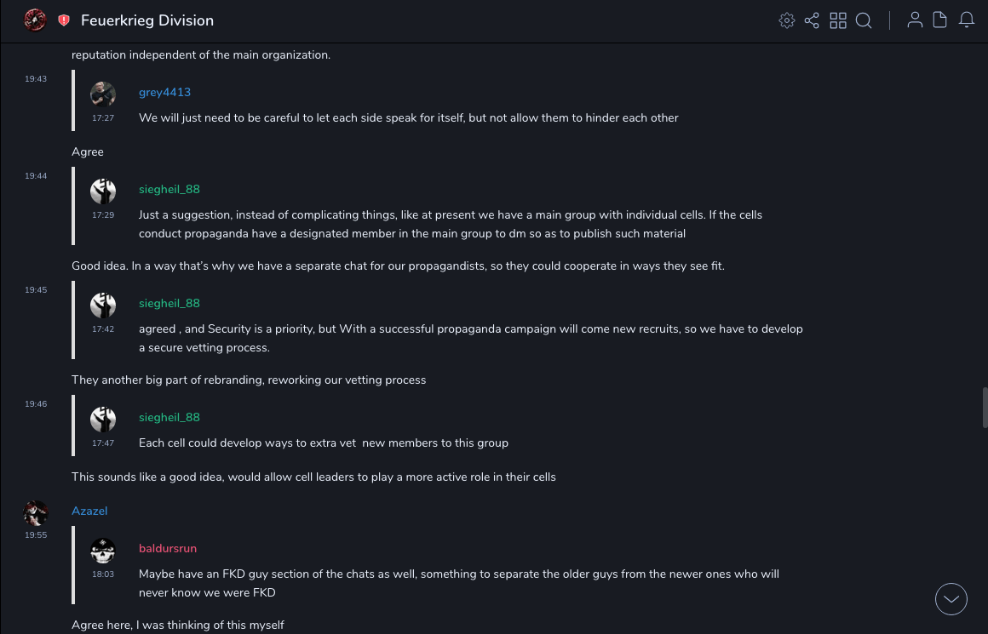Open the grid view icon
This screenshot has height=634, width=988.
pyautogui.click(x=838, y=20)
